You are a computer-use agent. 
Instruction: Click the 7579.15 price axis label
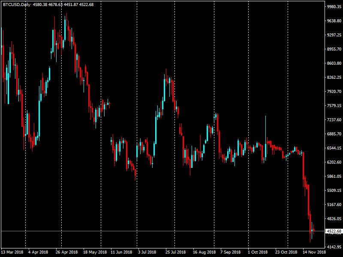pyautogui.click(x=334, y=105)
